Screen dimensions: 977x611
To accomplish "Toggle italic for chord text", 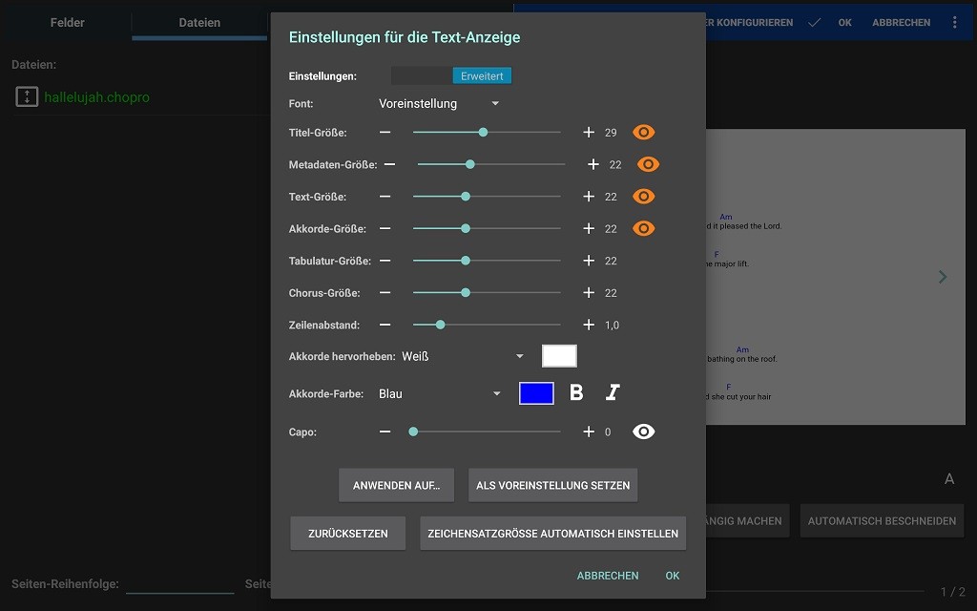I will coord(613,392).
